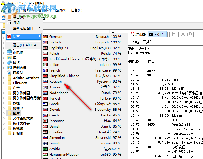Expand the 此电脑 tree node
Image resolution: width=203 pixels, height=159 pixels.
coord(3,53)
